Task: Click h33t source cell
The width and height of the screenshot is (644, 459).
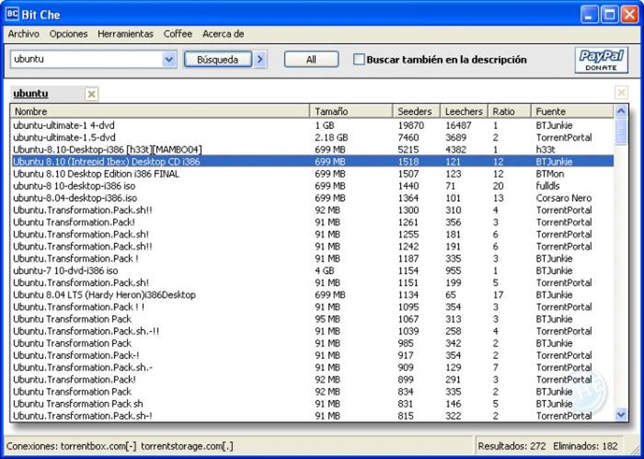Action: pos(546,150)
